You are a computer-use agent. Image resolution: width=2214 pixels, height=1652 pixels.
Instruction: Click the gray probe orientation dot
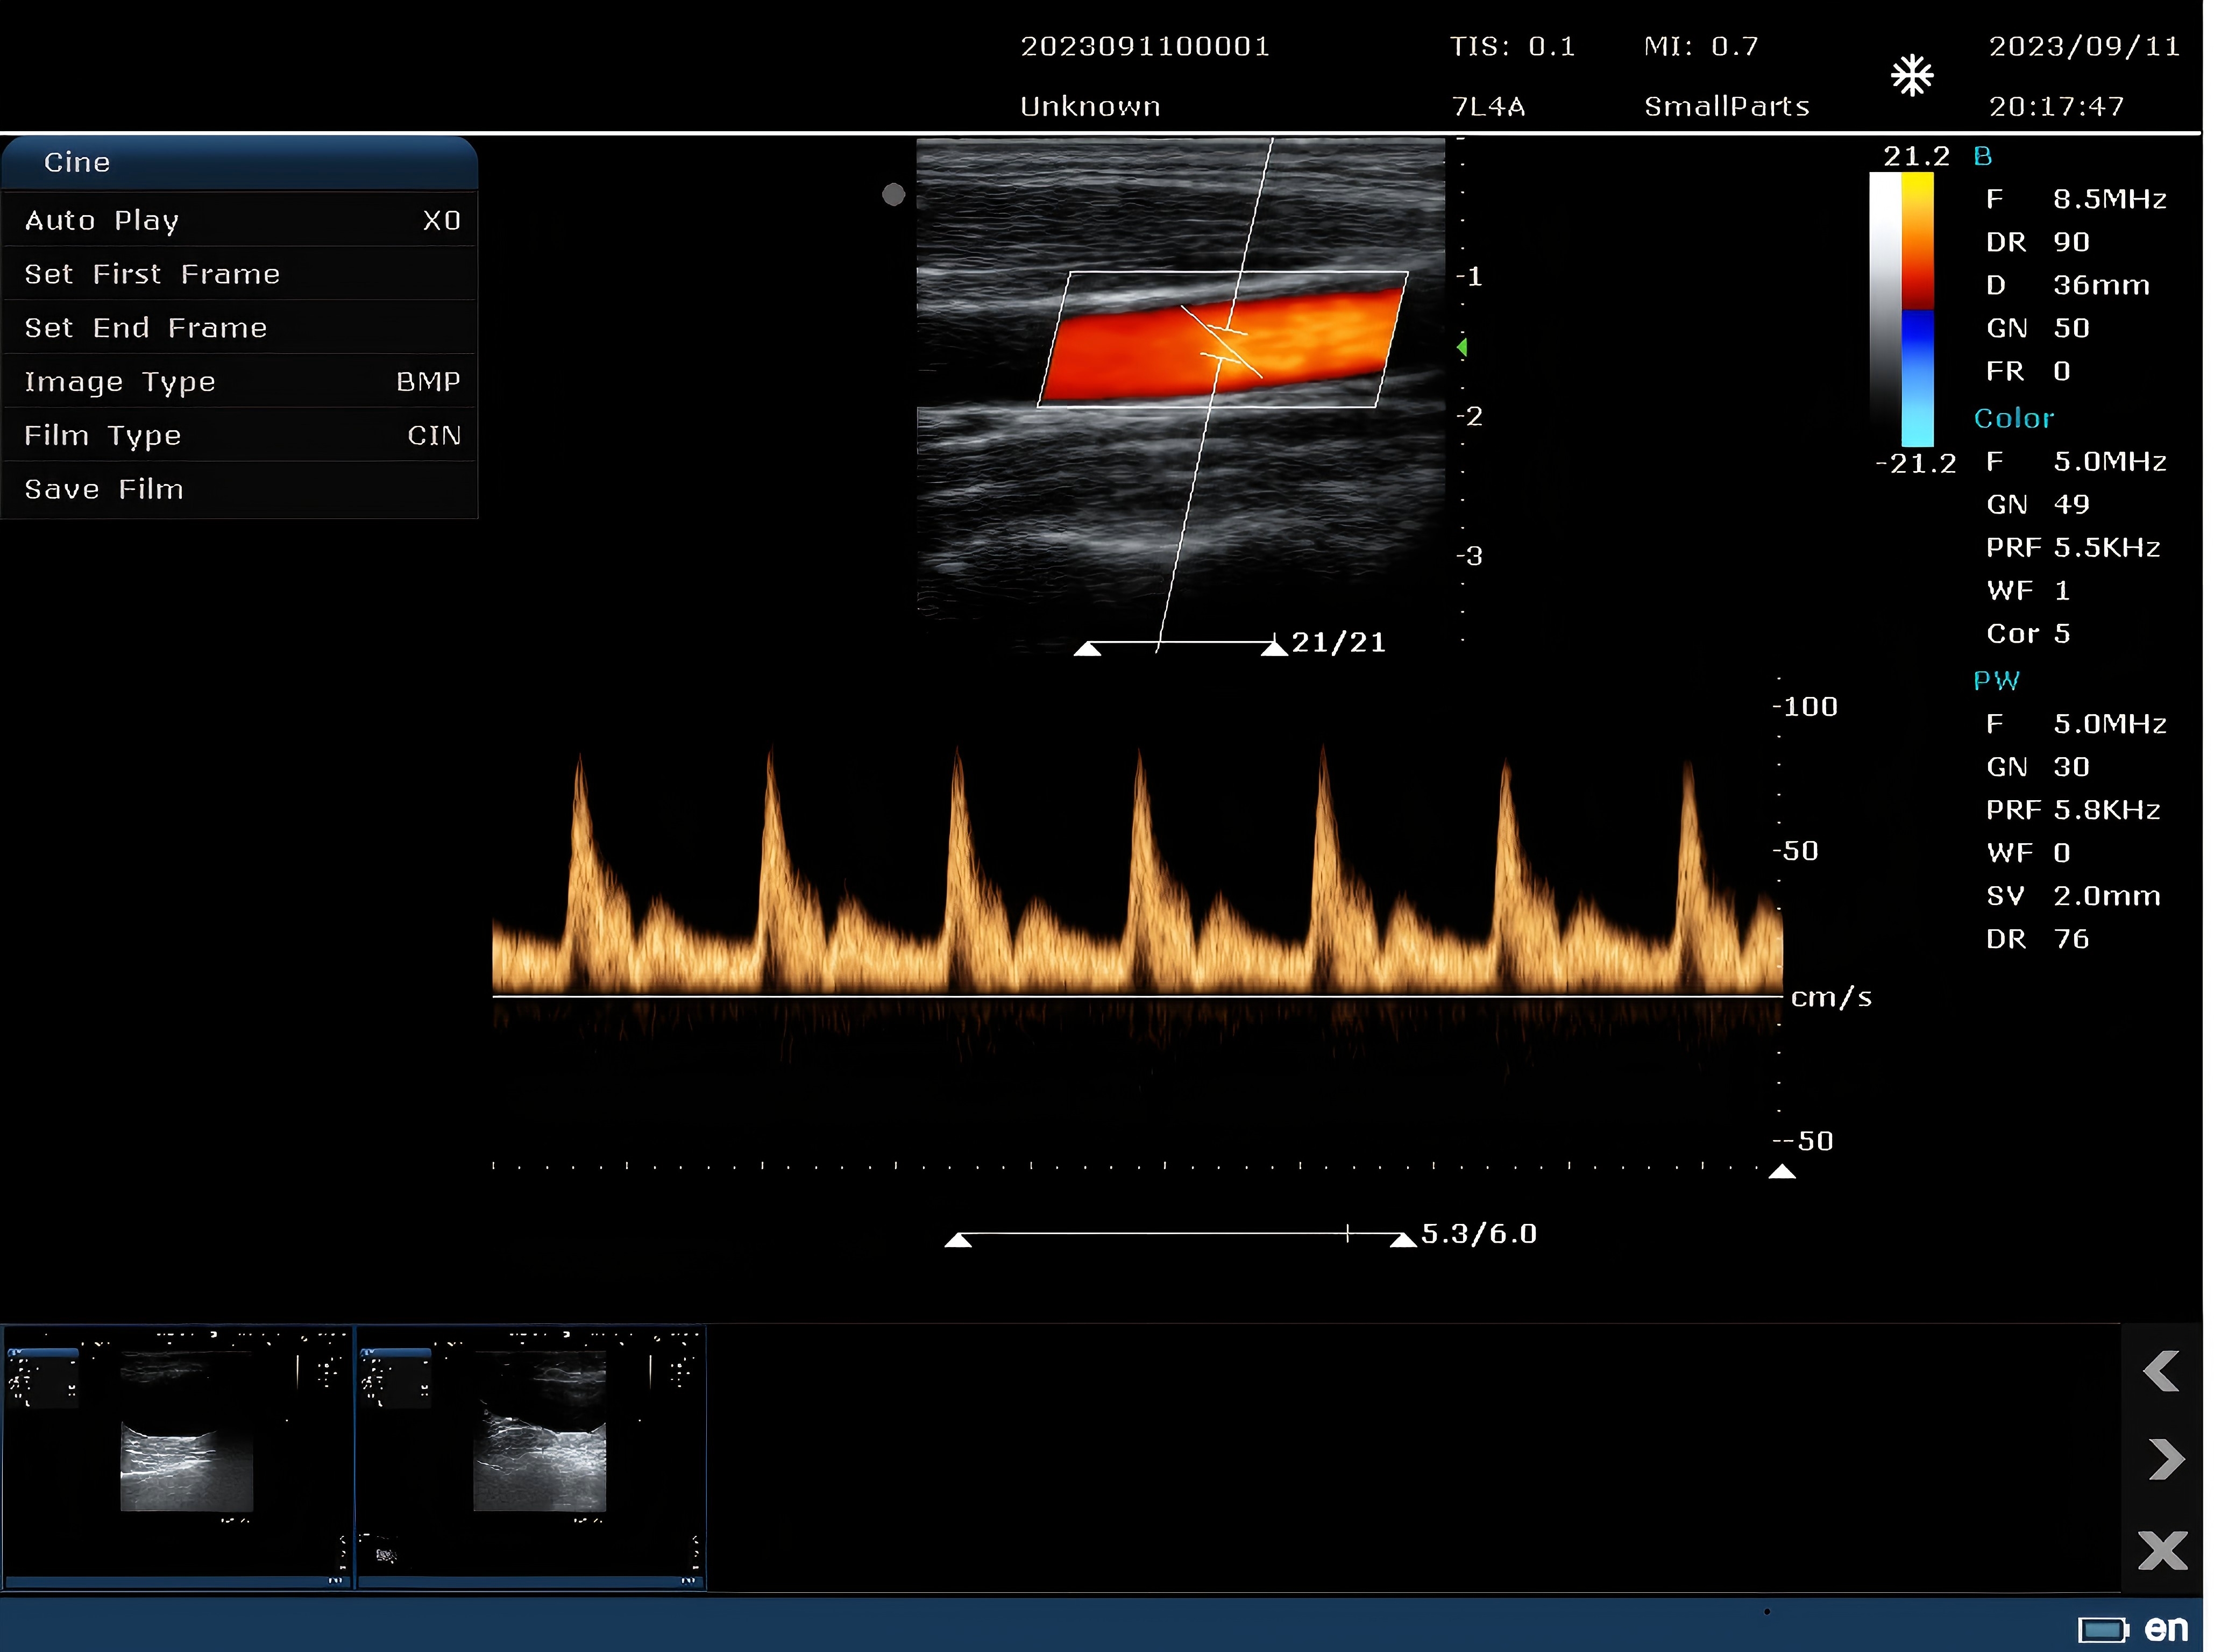(x=893, y=194)
